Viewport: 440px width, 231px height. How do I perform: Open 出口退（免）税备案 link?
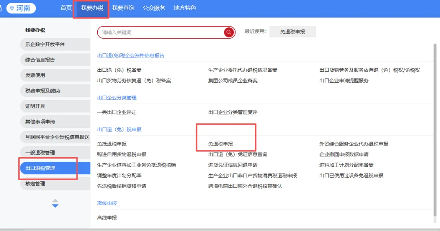pyautogui.click(x=119, y=70)
